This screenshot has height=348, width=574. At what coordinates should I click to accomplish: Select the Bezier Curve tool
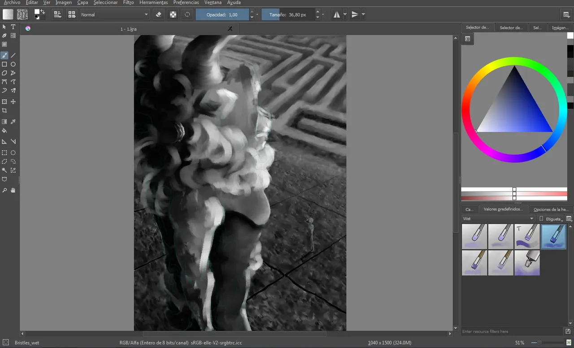point(4,82)
